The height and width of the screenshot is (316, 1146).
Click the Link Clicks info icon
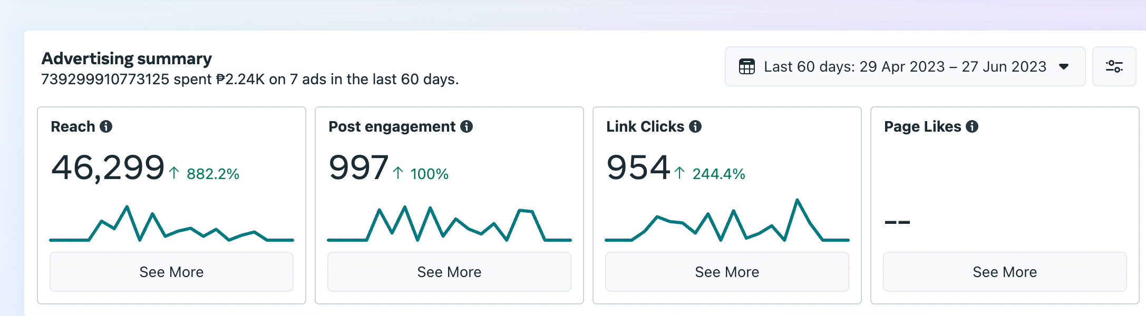point(695,126)
